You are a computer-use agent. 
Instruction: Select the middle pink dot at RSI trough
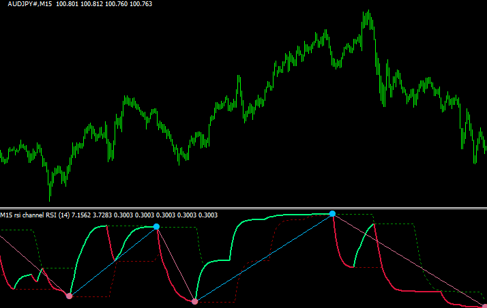[x=194, y=301]
